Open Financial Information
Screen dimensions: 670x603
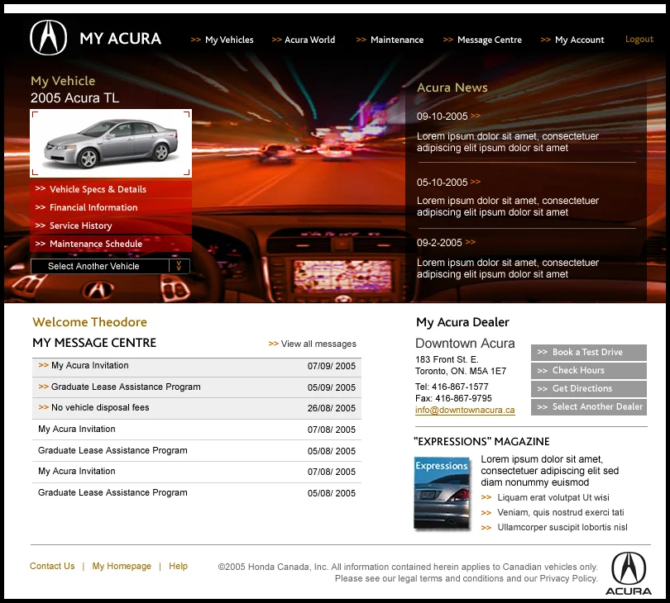point(111,207)
